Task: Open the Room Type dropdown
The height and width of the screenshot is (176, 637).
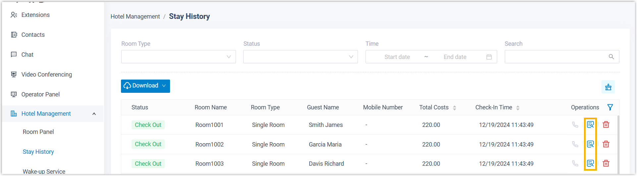Action: click(178, 57)
